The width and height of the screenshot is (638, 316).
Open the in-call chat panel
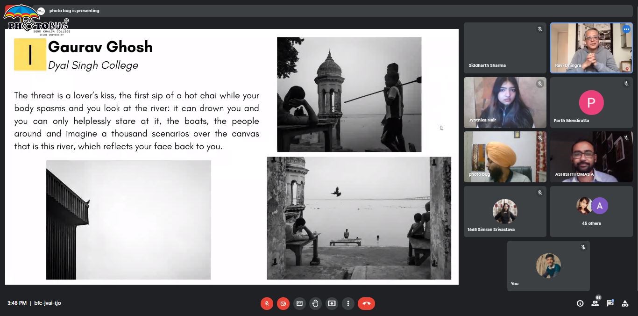point(610,303)
